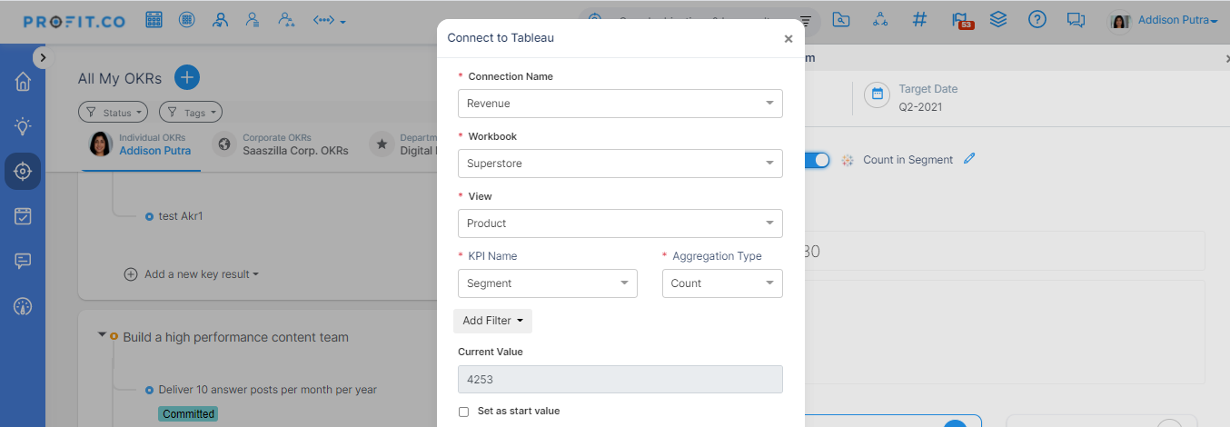1230x427 pixels.
Task: Open the flag notifications icon with 53 badge
Action: point(961,20)
